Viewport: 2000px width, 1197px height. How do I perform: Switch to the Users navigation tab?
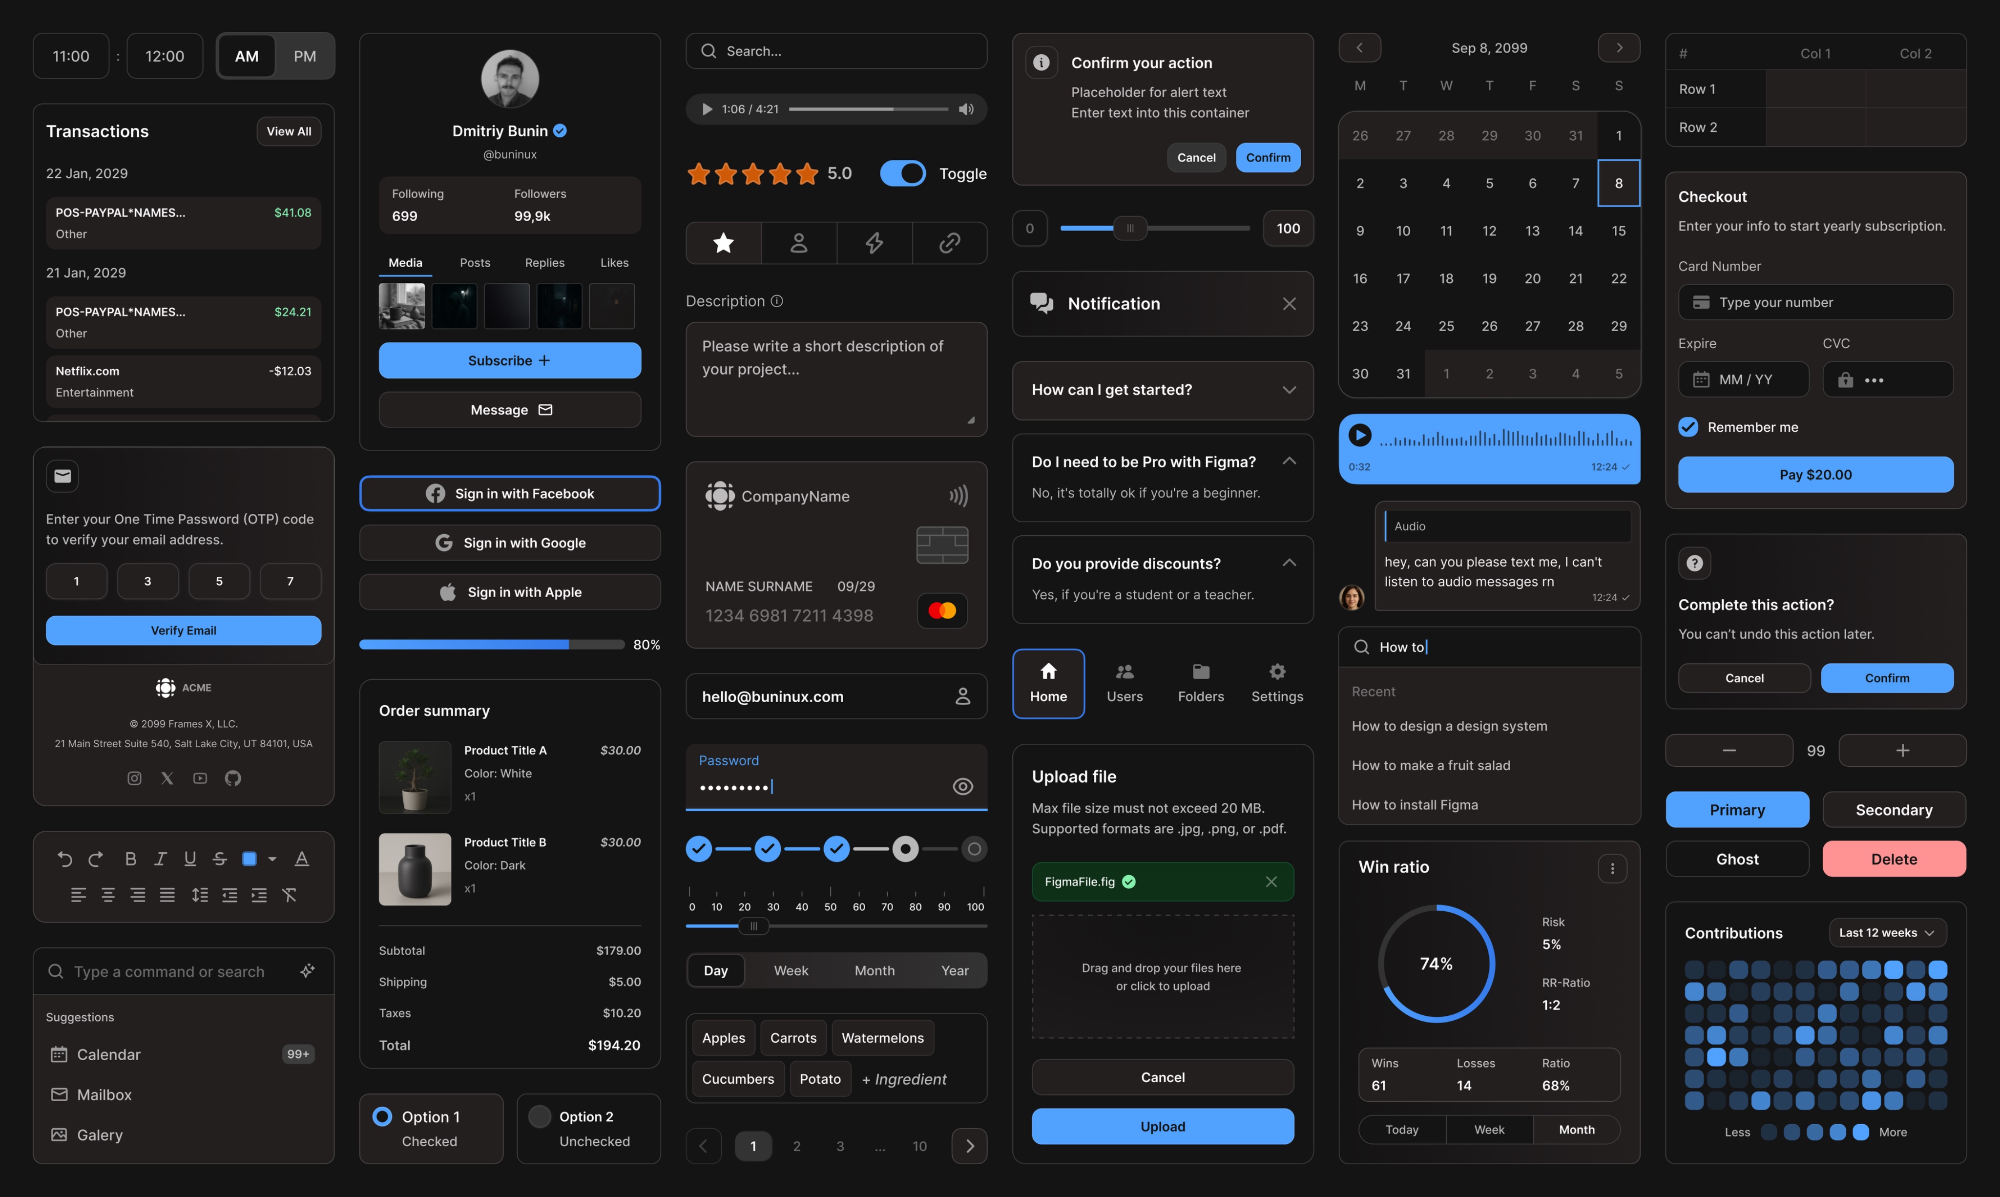(1124, 683)
